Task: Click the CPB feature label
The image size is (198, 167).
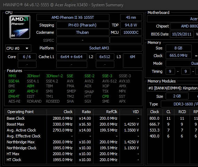Action: 106,96
